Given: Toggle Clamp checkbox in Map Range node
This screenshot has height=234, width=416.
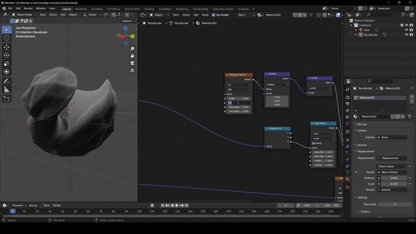Looking at the screenshot, I should pyautogui.click(x=313, y=143).
